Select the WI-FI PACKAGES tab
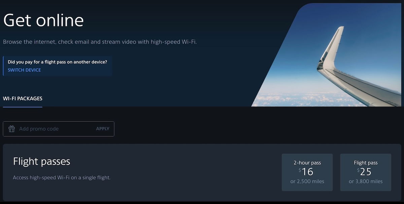 pyautogui.click(x=23, y=99)
